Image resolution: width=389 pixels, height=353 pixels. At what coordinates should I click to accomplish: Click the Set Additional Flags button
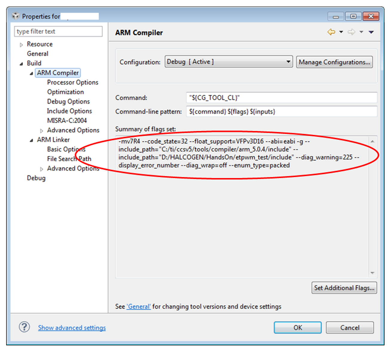pyautogui.click(x=344, y=288)
